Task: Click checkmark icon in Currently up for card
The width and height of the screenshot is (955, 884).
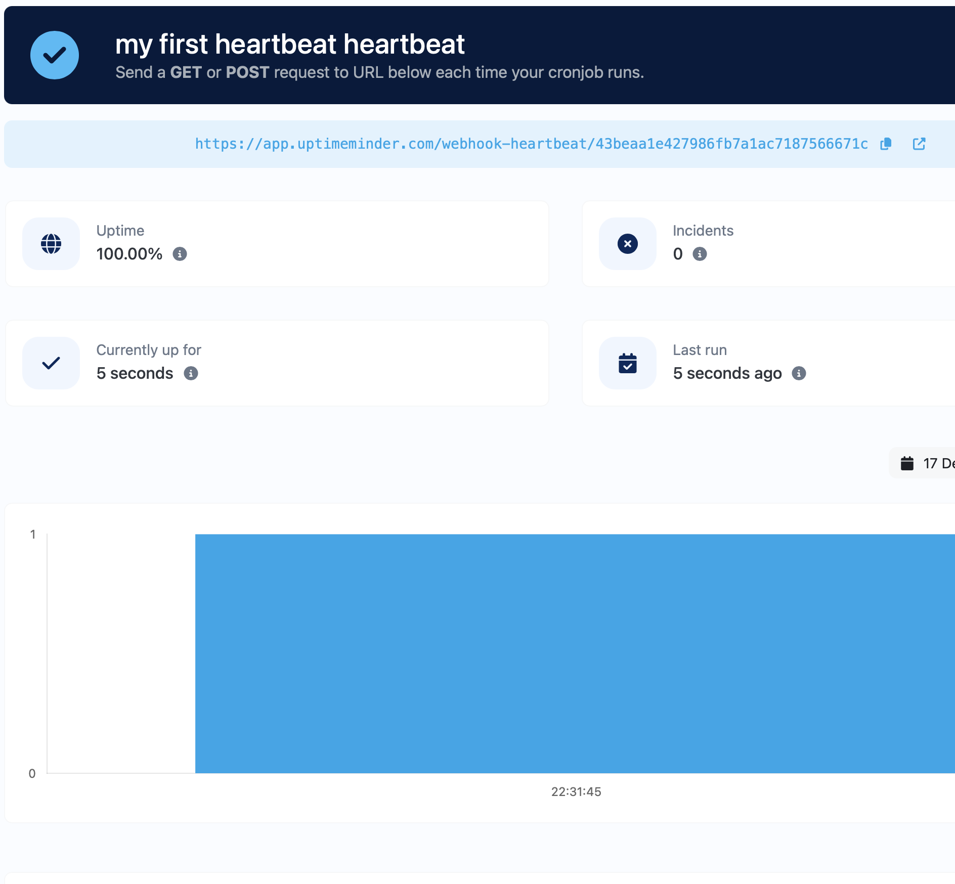Action: pos(51,363)
